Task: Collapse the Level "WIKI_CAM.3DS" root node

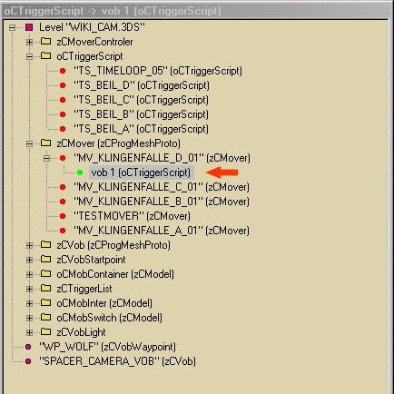Action: [x=12, y=27]
